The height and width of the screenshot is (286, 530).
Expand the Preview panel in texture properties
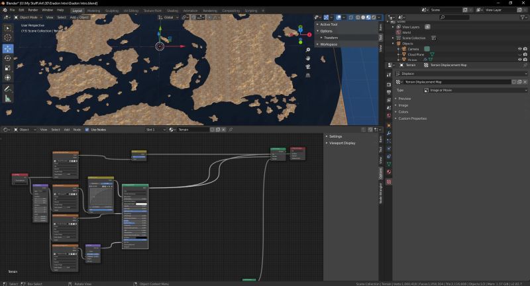pyautogui.click(x=404, y=99)
